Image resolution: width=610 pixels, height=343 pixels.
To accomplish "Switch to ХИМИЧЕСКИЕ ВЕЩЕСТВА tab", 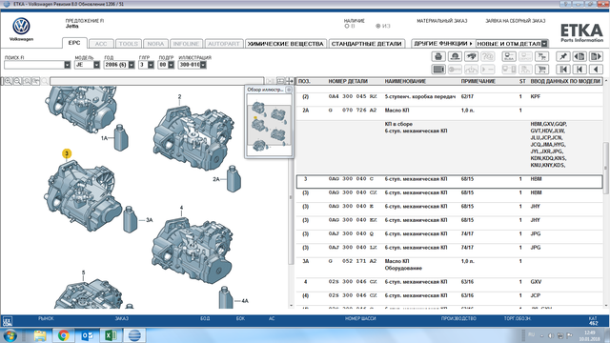I will [x=286, y=44].
